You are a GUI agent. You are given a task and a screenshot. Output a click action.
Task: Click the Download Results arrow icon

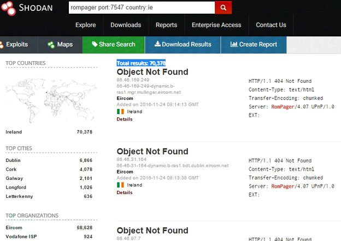click(158, 44)
